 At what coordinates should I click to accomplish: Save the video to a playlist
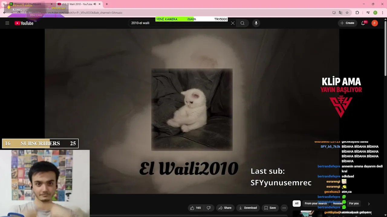(x=270, y=208)
